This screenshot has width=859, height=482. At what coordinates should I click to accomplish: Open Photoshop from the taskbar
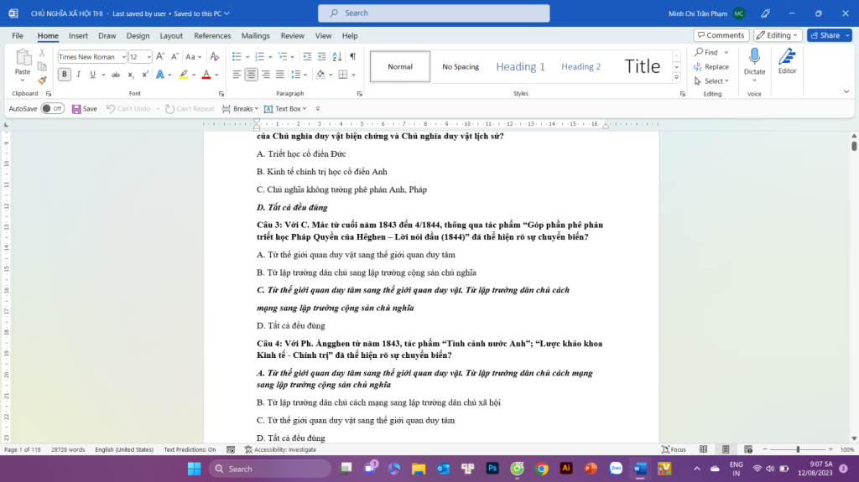pos(493,469)
